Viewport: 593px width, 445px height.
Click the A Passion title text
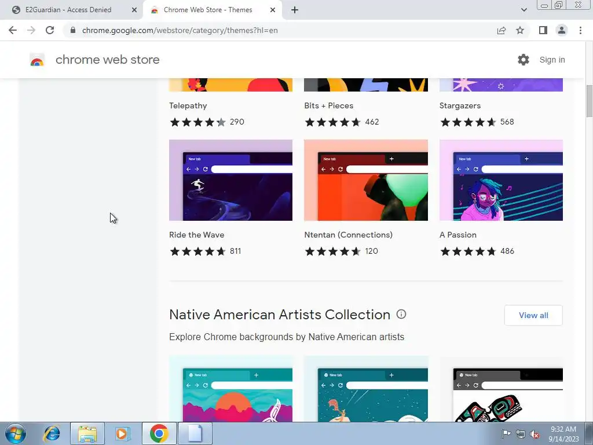tap(458, 235)
